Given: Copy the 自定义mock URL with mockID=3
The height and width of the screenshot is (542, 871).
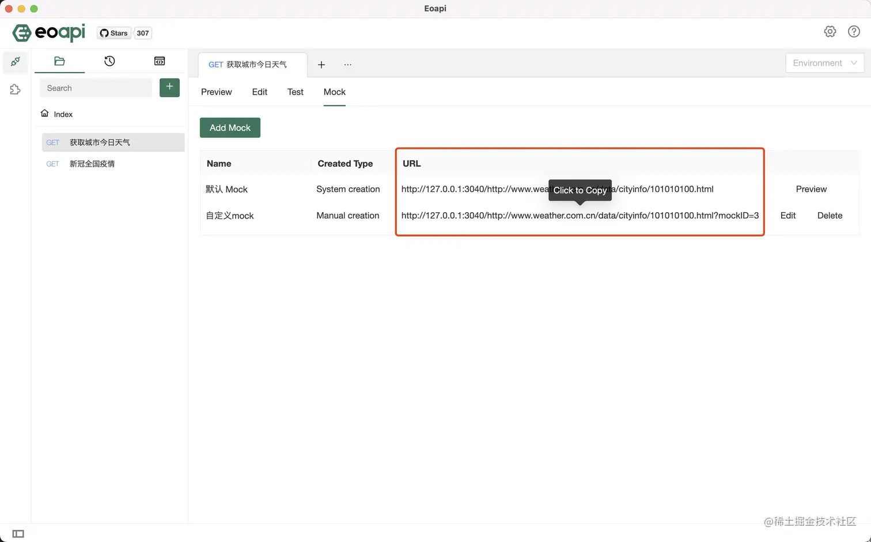Looking at the screenshot, I should tap(580, 216).
